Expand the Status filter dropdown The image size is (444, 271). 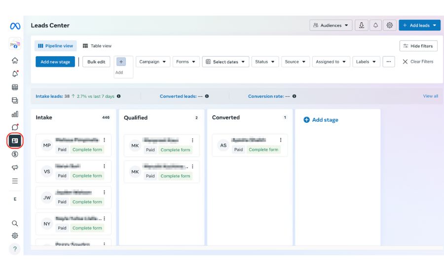coord(265,61)
